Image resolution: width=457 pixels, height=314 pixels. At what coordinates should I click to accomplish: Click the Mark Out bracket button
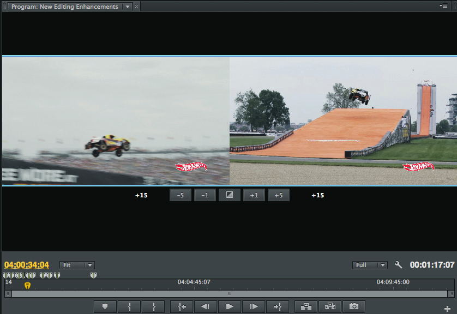click(x=153, y=307)
